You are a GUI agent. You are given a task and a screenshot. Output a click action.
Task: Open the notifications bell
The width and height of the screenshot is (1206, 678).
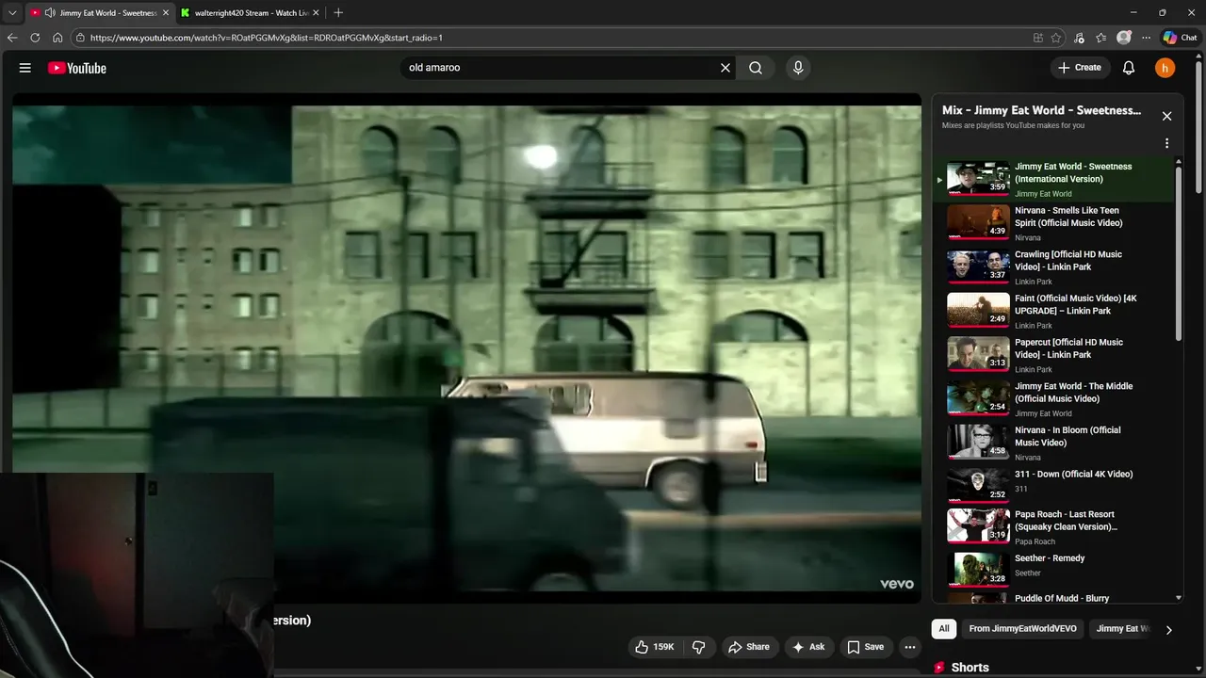click(1129, 68)
